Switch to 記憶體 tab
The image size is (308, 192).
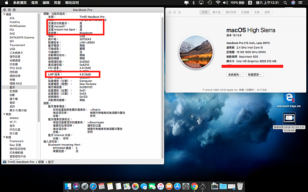(x=245, y=12)
